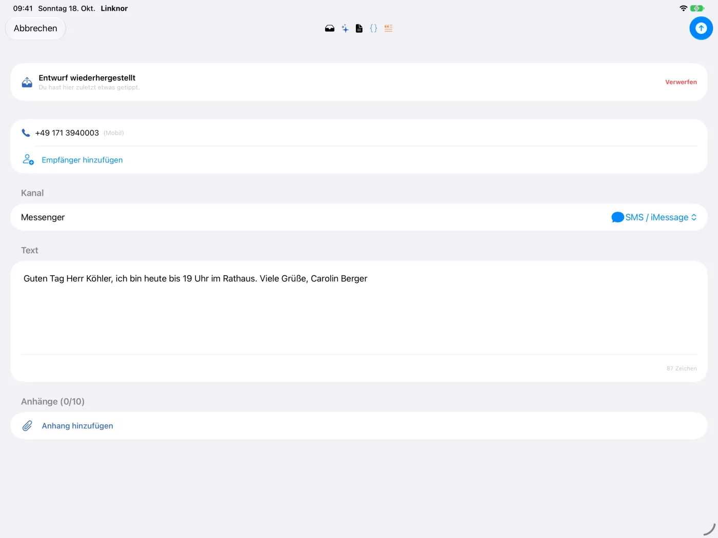Tap the Wi-Fi indicator in status bar
This screenshot has width=718, height=538.
[683, 8]
